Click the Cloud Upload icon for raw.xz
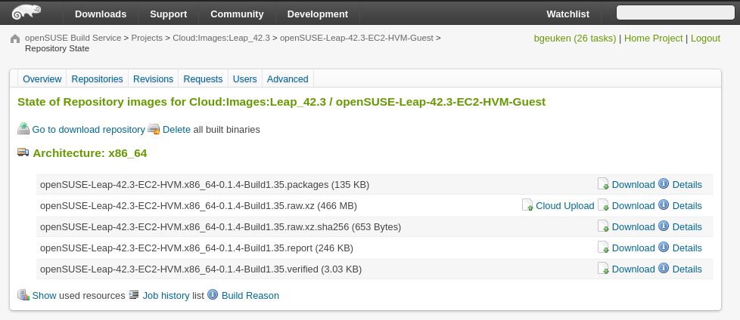The width and height of the screenshot is (740, 320). point(527,205)
